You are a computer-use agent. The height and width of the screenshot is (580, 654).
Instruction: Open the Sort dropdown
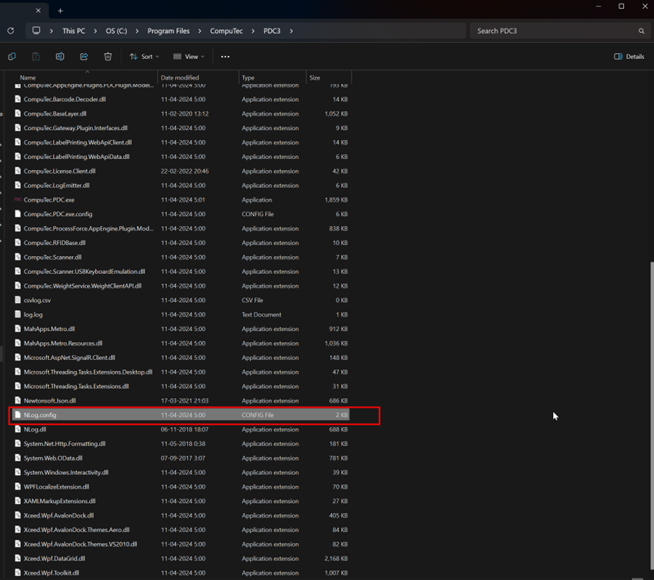[x=144, y=56]
